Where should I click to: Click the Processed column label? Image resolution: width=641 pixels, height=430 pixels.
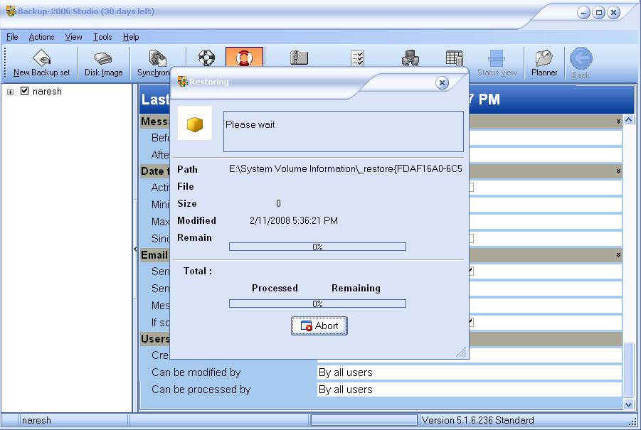275,289
